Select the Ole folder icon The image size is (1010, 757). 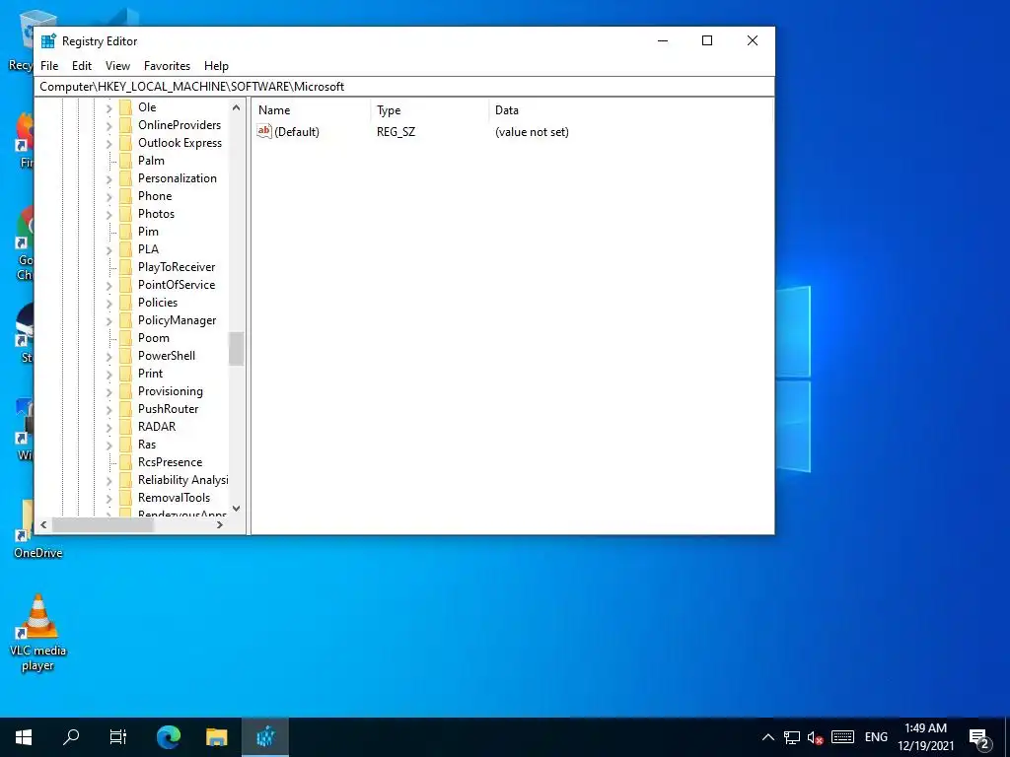click(125, 107)
